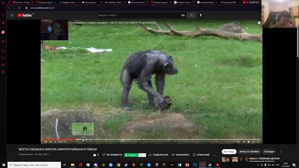Click the green Скачать download button
The width and height of the screenshot is (299, 168).
click(x=131, y=155)
